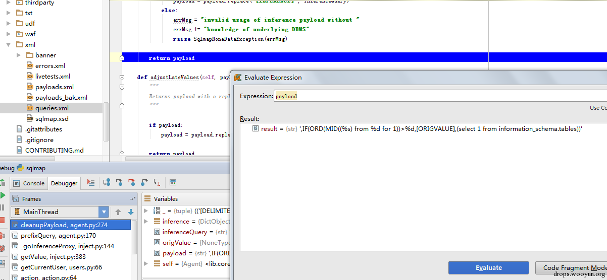This screenshot has width=607, height=280.
Task: Click the Run to Cursor icon
Action: 157,183
